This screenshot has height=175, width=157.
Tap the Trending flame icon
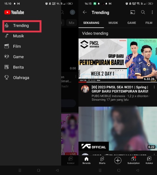click(x=7, y=25)
